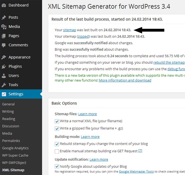
Task: Click the Basic Options section header
Action: click(64, 103)
